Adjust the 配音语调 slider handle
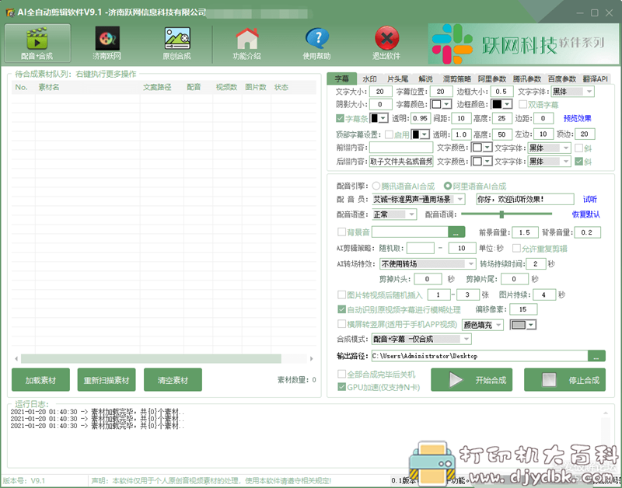The height and width of the screenshot is (488, 622). (x=501, y=214)
